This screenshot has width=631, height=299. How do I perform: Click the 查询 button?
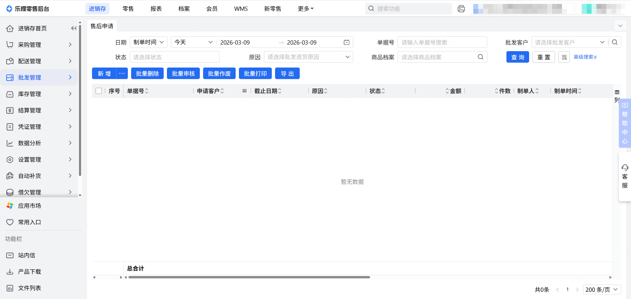tap(517, 57)
